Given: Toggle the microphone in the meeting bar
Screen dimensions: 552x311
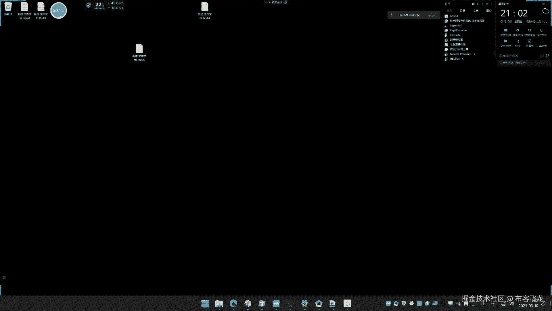Looking at the screenshot, I should (392, 15).
